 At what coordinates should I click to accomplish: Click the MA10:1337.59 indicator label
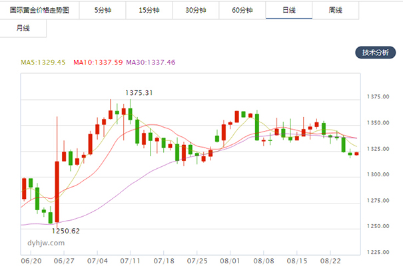tap(98, 63)
